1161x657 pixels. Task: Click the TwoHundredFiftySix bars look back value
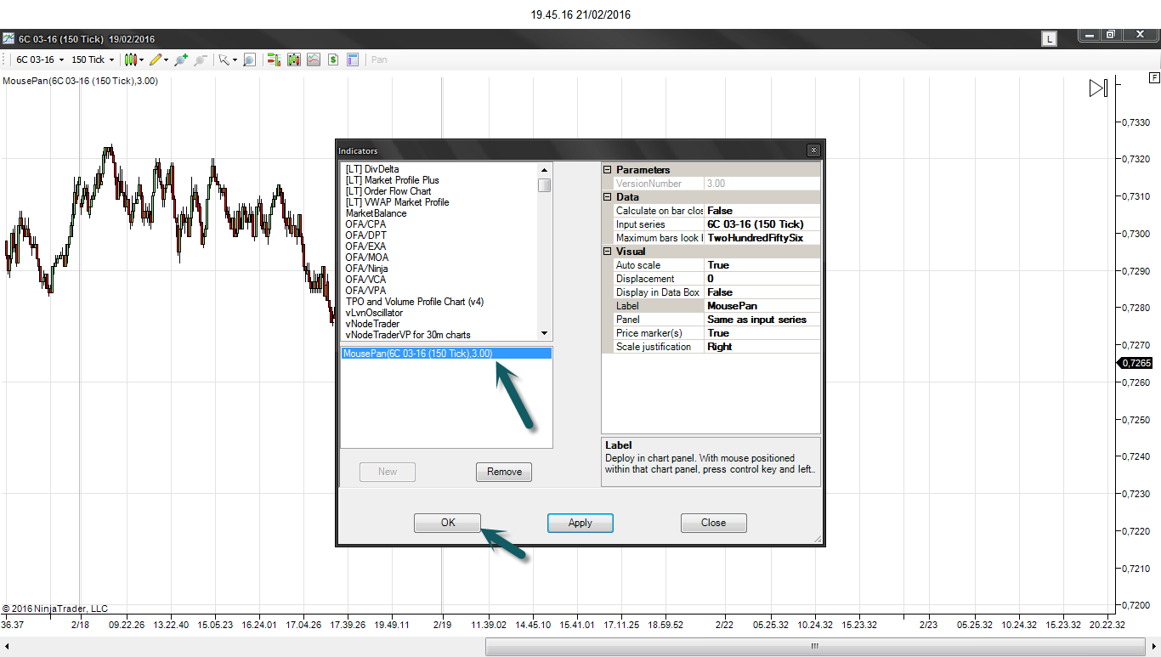(x=762, y=238)
